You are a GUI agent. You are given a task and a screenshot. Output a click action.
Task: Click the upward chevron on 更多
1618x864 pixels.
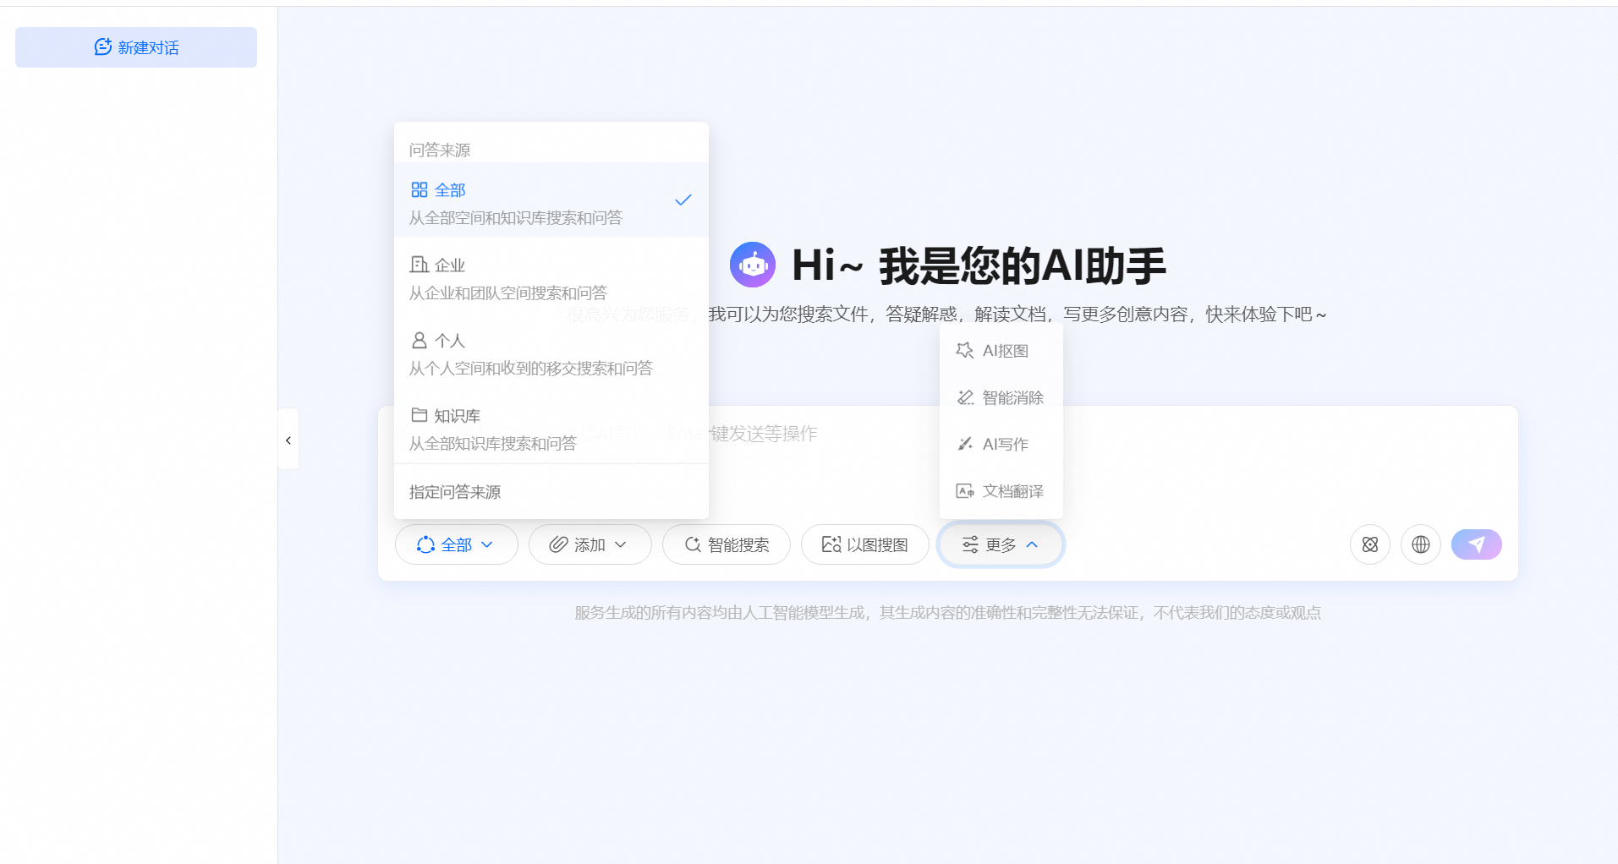click(x=1032, y=544)
